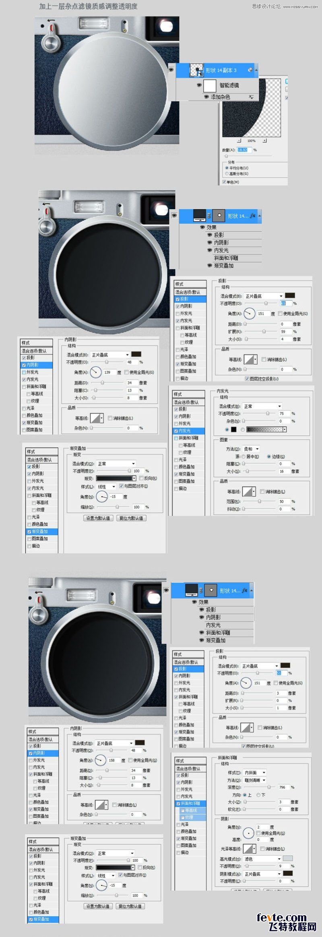The height and width of the screenshot is (937, 322).
Task: Click angle dial beside the 158 degree field
Action: tap(100, 760)
